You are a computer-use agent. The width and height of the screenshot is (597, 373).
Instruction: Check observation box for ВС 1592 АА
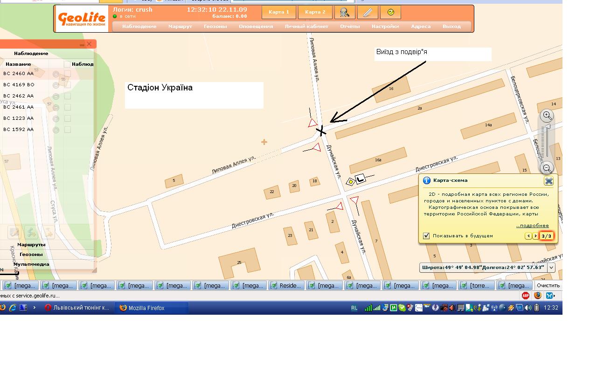click(x=68, y=130)
